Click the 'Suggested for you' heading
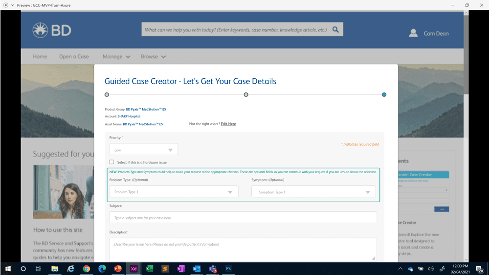Viewport: 489px width, 275px height. [64, 154]
